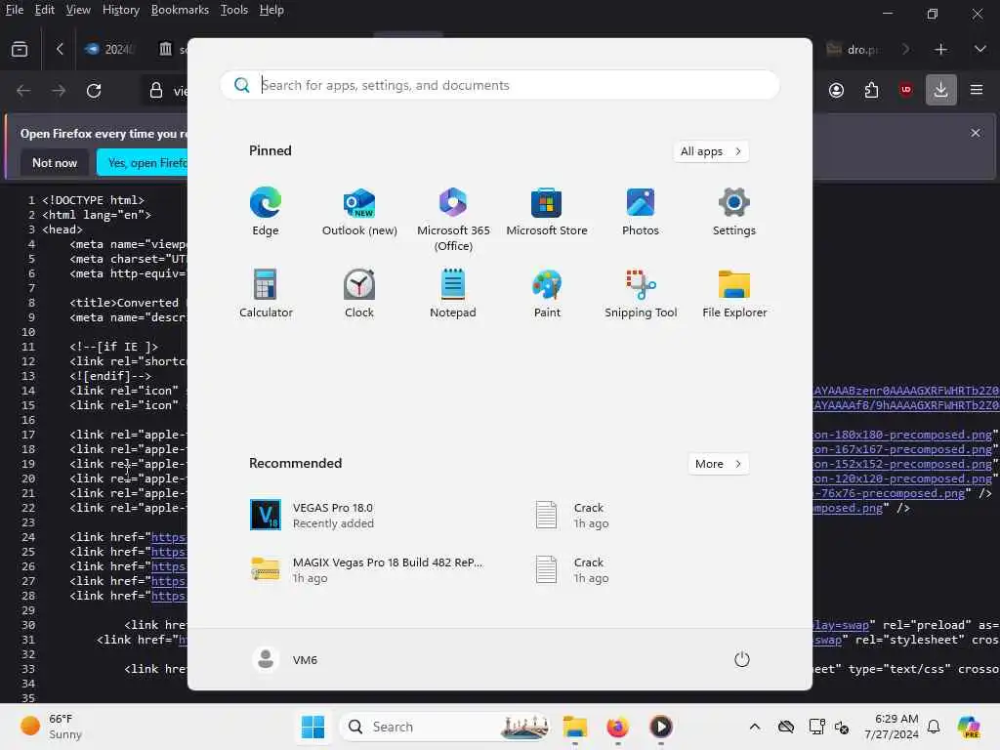Click the power button in Start menu
This screenshot has height=750, width=1000.
742,659
